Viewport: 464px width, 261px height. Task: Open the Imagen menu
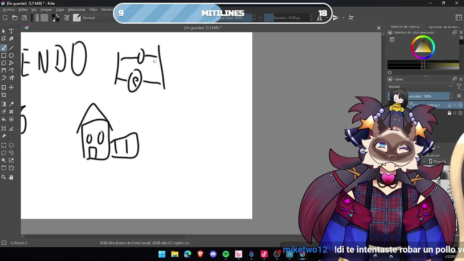46,10
